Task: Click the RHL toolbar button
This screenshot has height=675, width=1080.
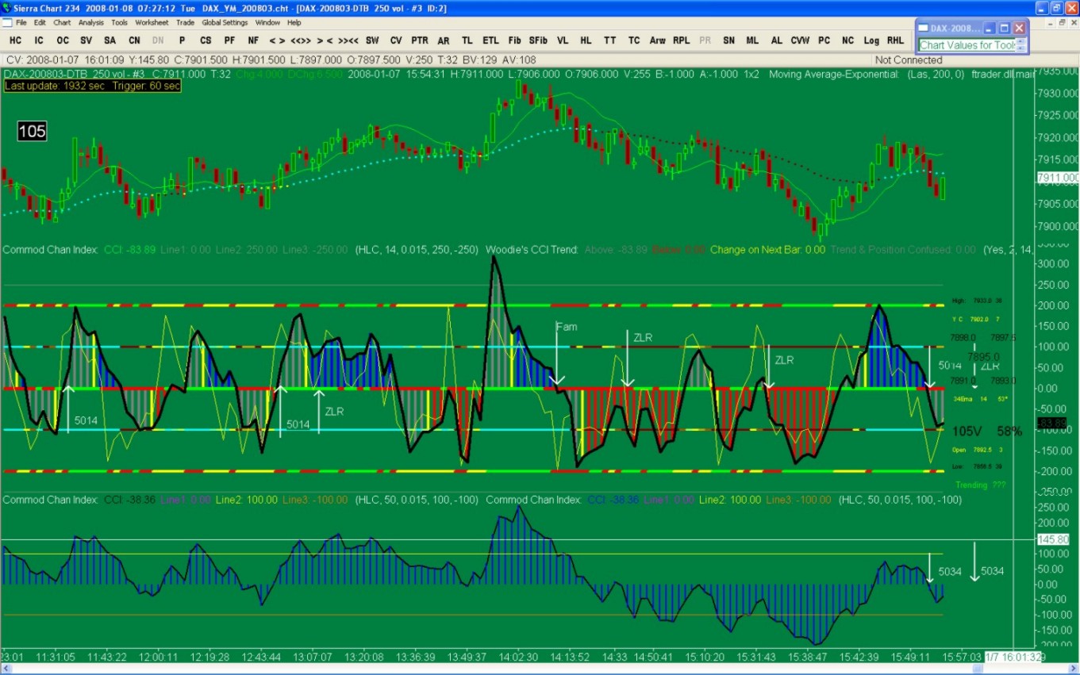Action: [896, 40]
